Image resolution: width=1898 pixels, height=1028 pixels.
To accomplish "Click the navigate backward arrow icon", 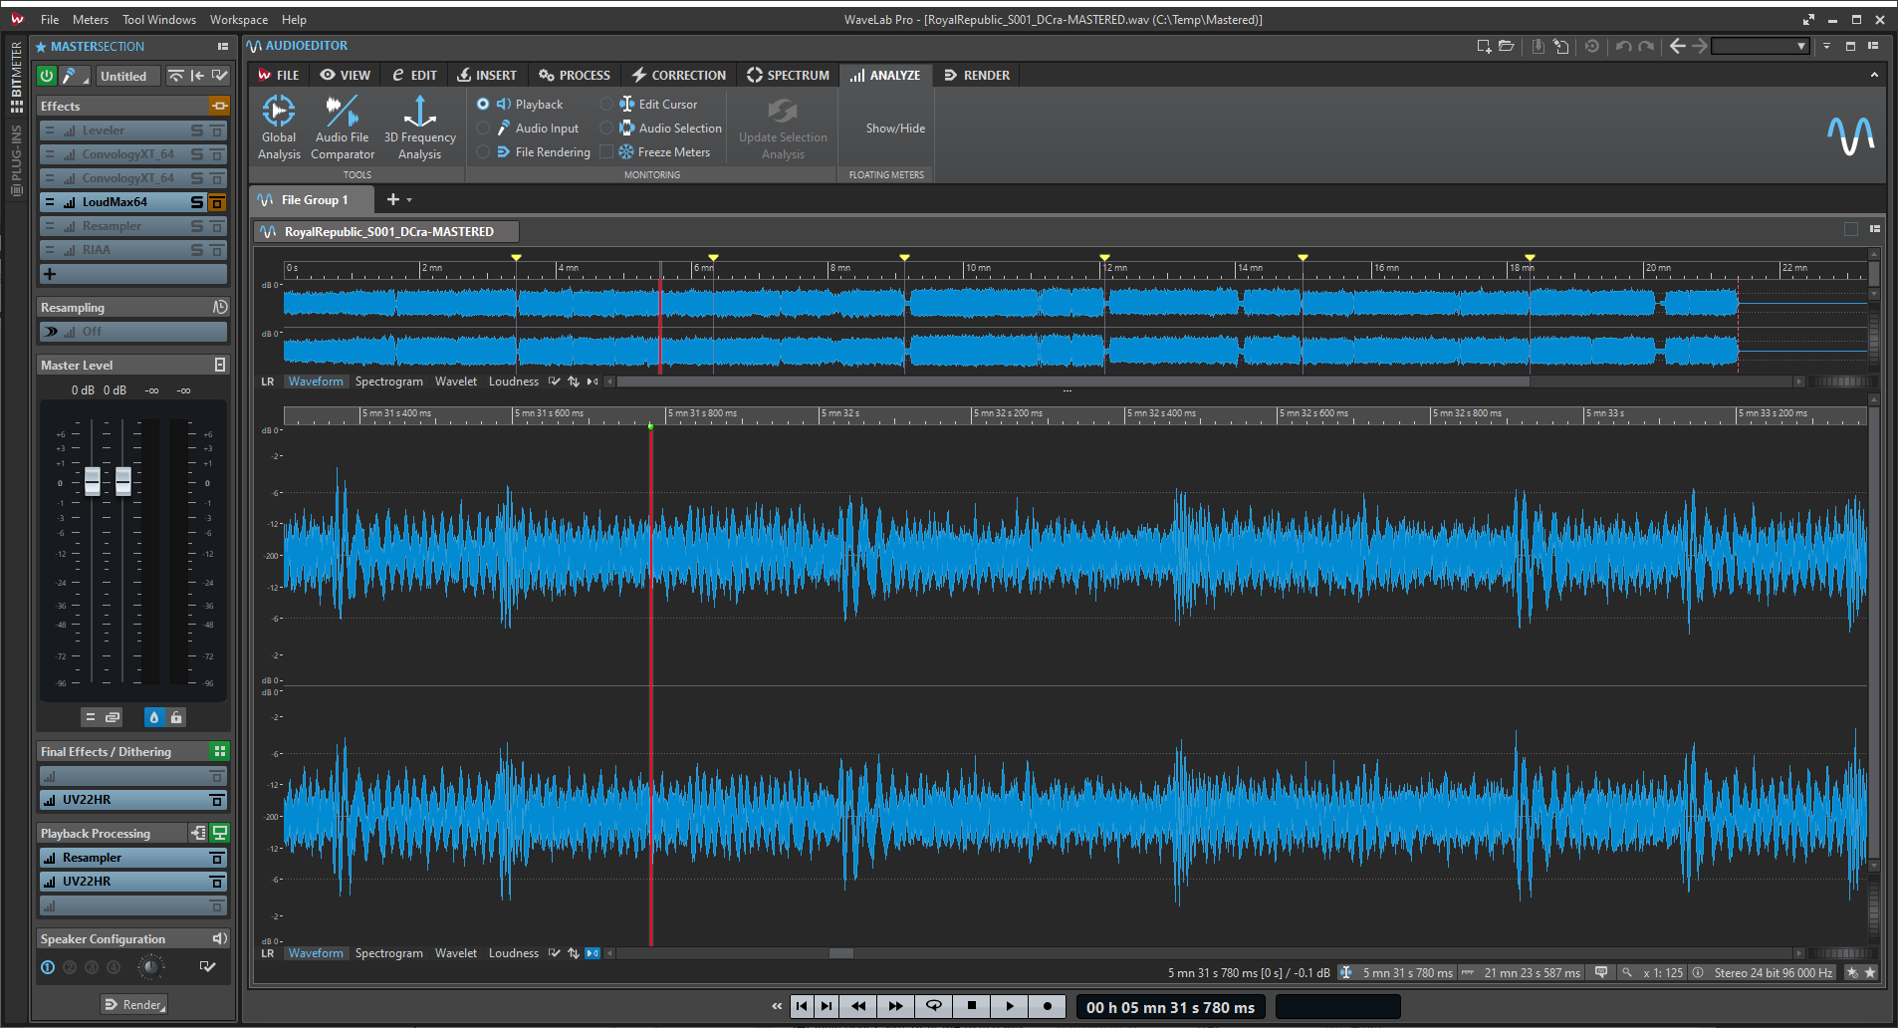I will 1678,46.
